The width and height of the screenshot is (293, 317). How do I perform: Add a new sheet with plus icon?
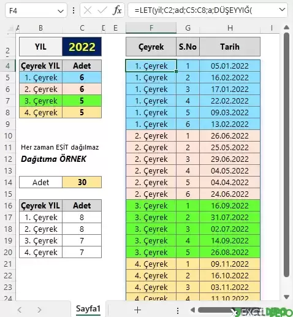[137, 310]
